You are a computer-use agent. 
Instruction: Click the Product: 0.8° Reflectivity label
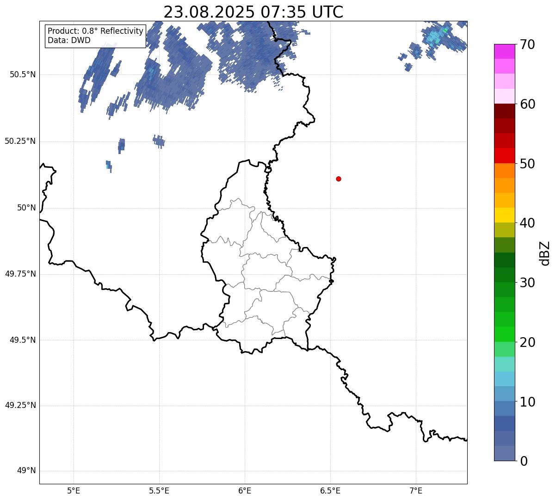[96, 31]
